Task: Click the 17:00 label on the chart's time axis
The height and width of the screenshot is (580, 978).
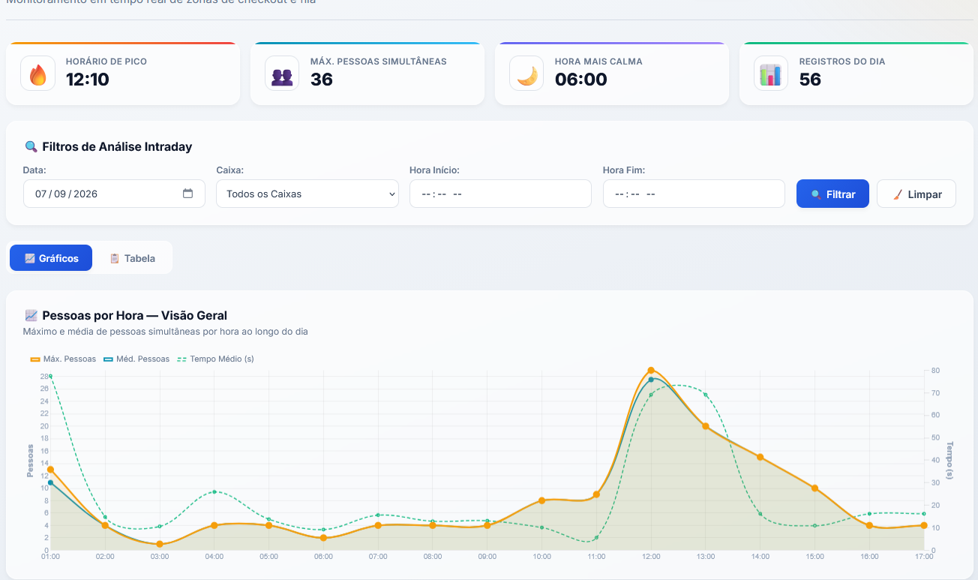Action: click(924, 557)
